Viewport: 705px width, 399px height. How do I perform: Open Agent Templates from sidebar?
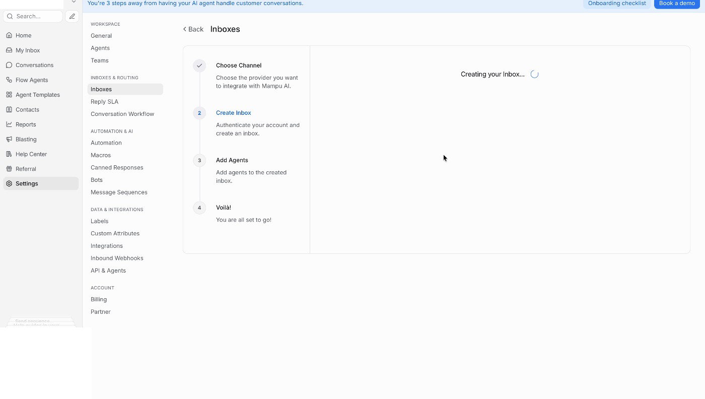tap(38, 95)
